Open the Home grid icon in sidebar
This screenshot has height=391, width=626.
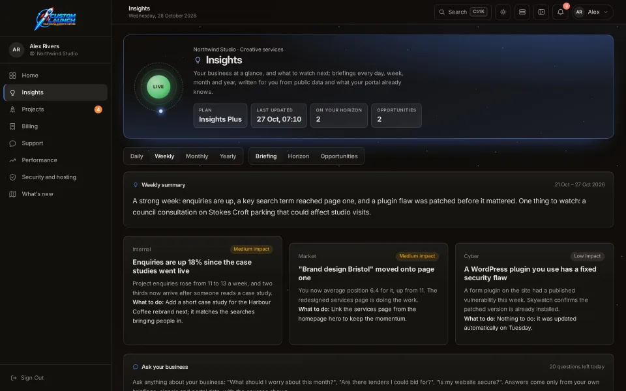click(x=13, y=76)
